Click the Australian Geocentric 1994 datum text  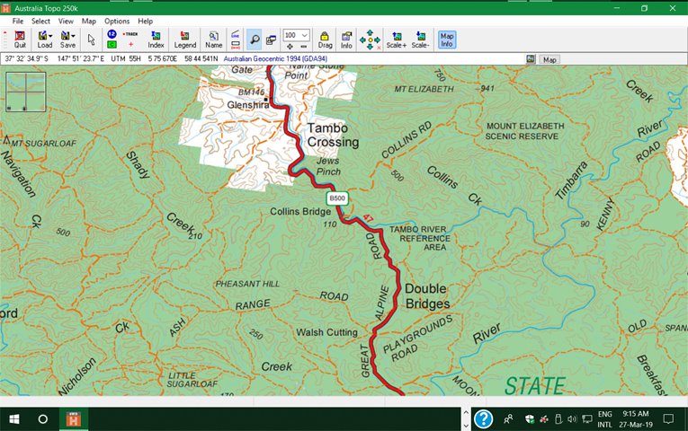275,58
